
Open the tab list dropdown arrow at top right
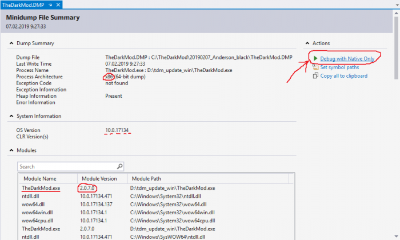397,5
